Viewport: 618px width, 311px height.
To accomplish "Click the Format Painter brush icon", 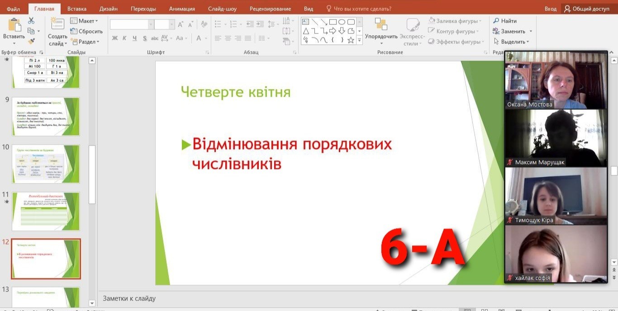I will (31, 42).
